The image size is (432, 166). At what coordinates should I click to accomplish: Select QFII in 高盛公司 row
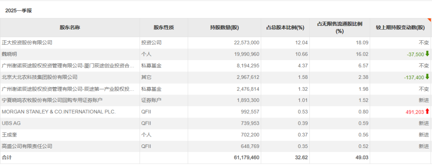pyautogui.click(x=146, y=146)
